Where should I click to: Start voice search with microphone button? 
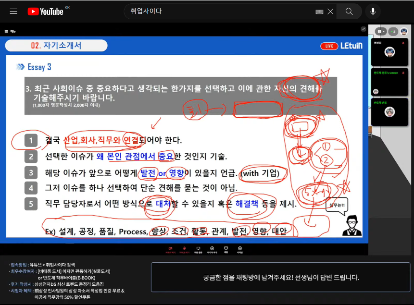(x=373, y=12)
